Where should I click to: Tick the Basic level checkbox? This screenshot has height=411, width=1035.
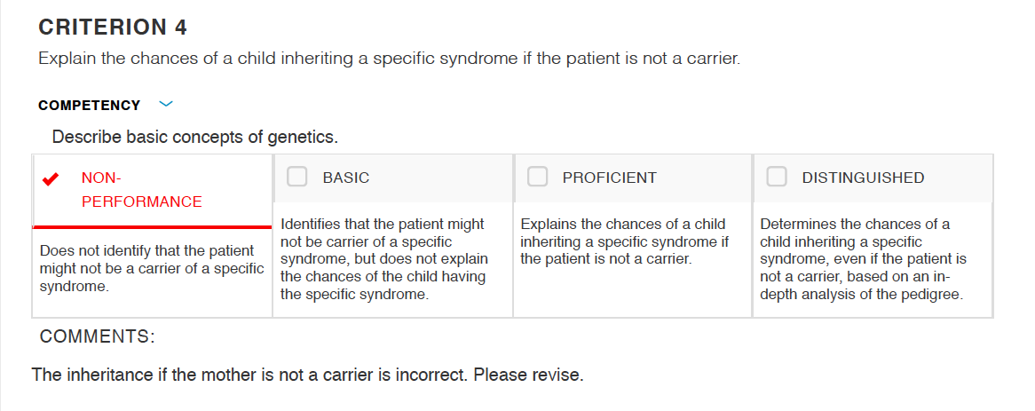pyautogui.click(x=297, y=177)
